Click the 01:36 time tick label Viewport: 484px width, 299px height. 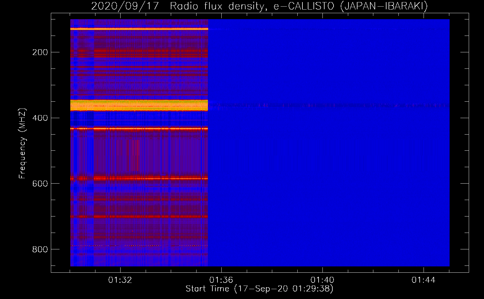(221, 280)
